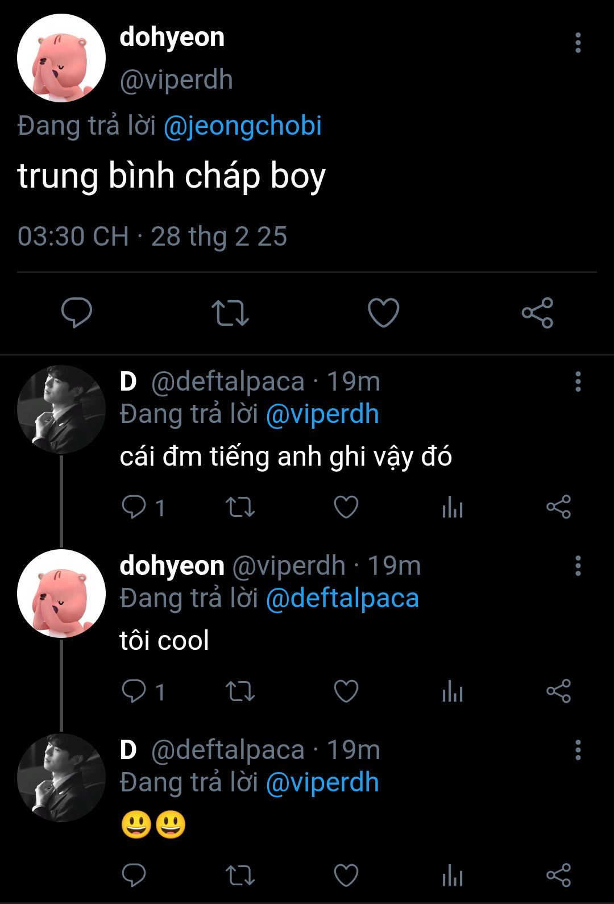Open more options on "tôi cool" reply
Image resolution: width=614 pixels, height=904 pixels.
click(x=578, y=566)
